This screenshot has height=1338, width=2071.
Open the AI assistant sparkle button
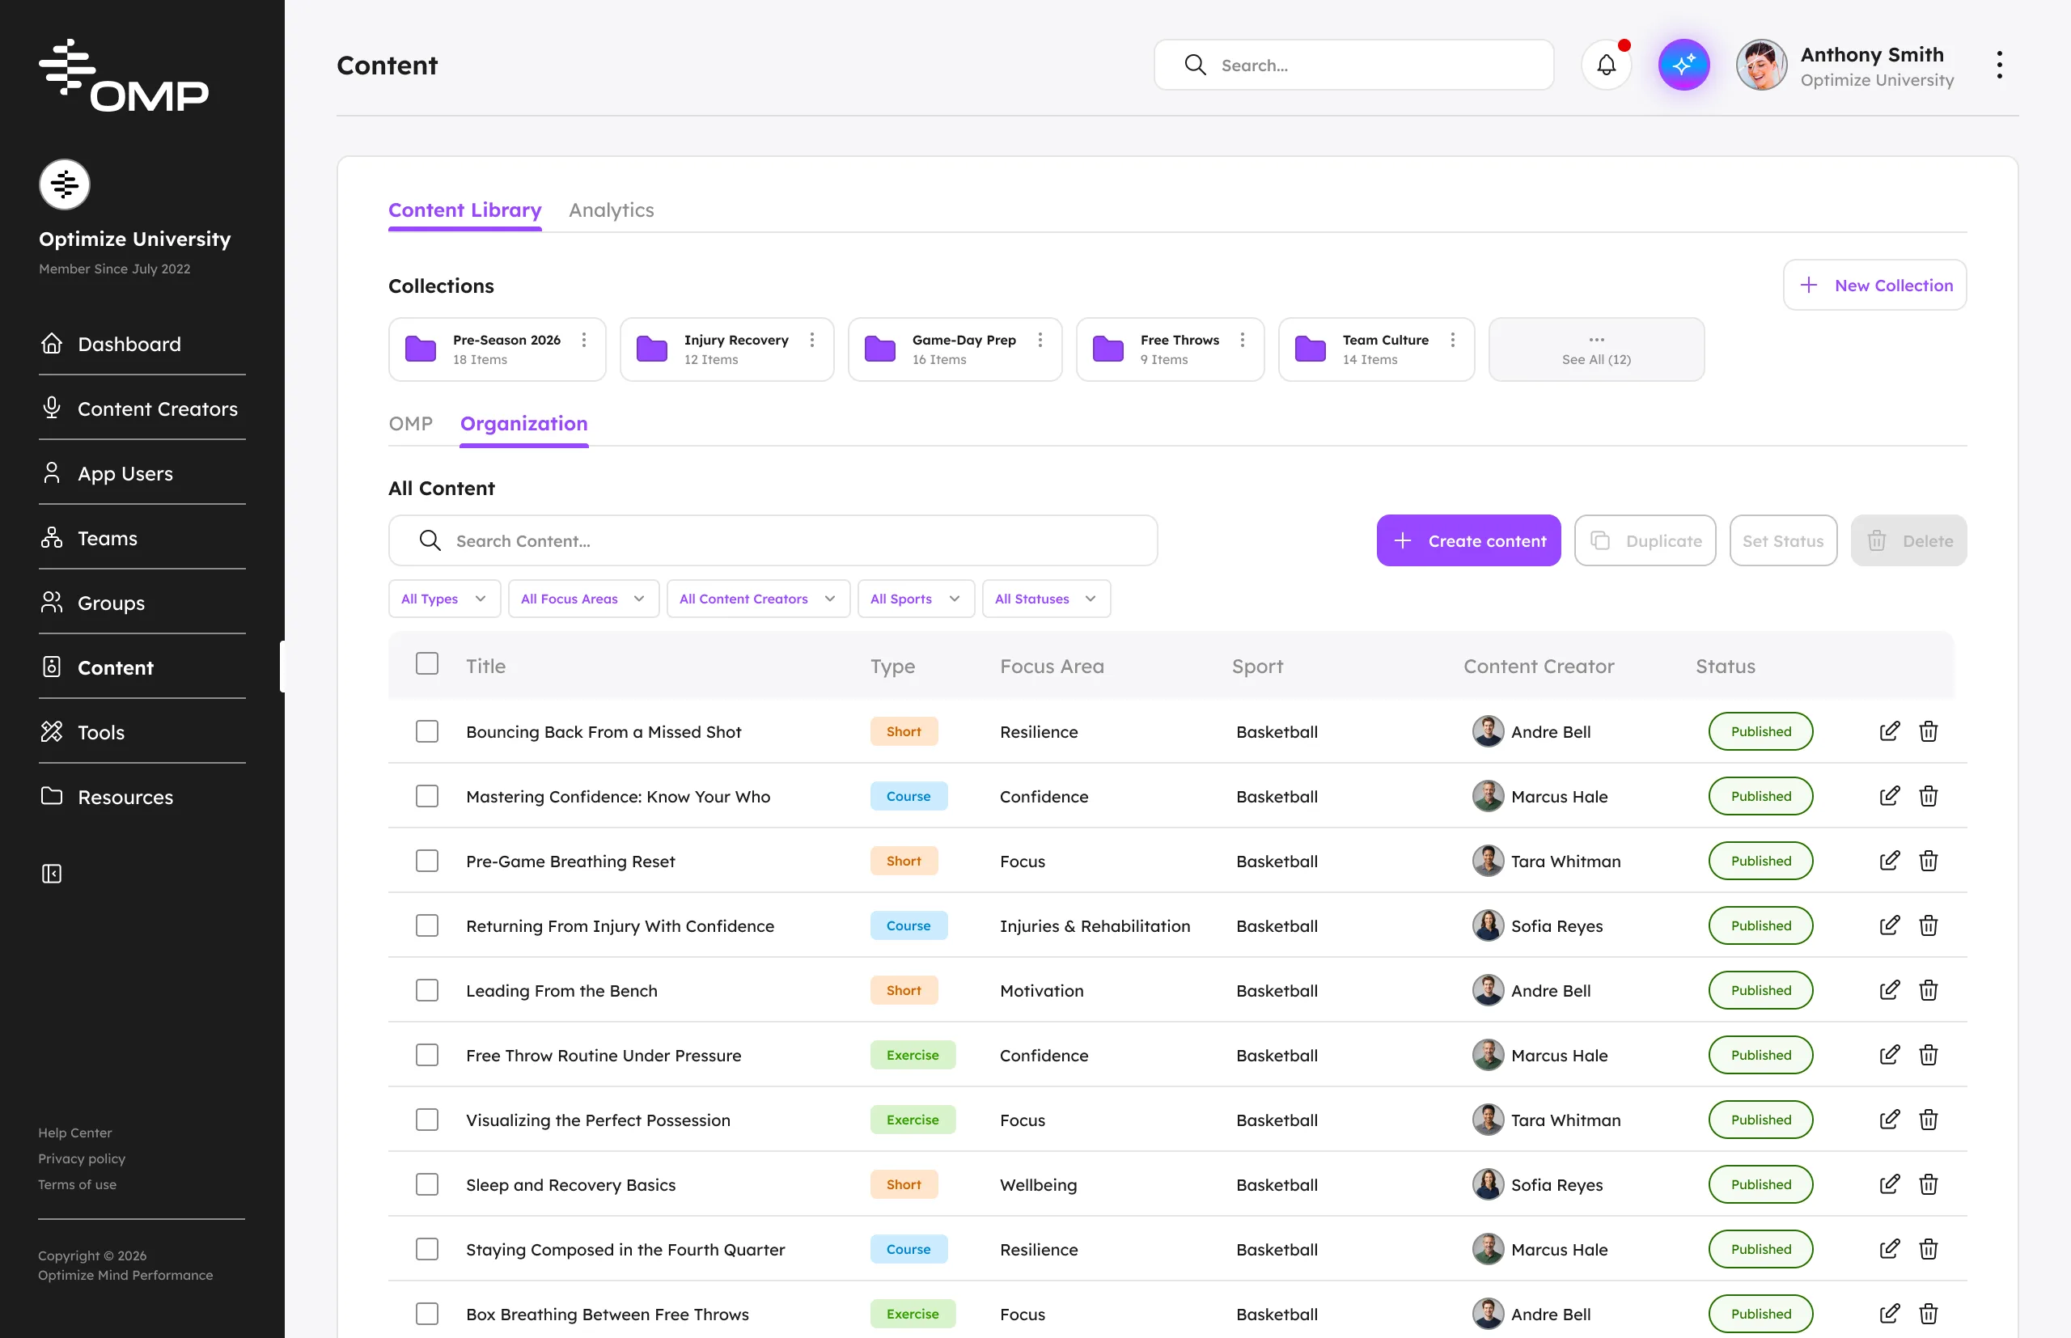(x=1683, y=66)
